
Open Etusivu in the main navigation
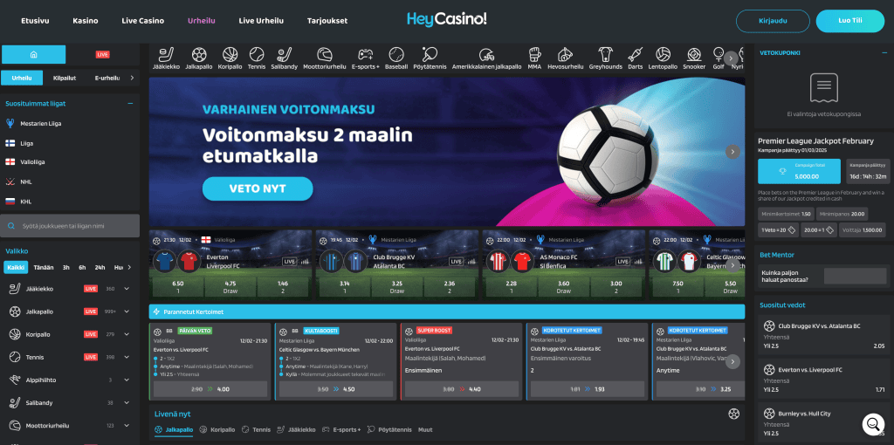pyautogui.click(x=35, y=21)
